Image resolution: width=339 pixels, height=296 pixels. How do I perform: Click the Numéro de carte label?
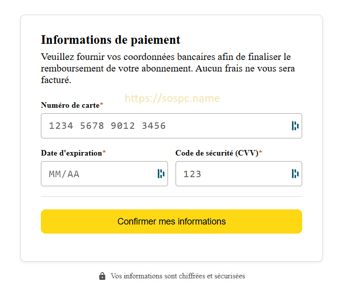point(70,105)
